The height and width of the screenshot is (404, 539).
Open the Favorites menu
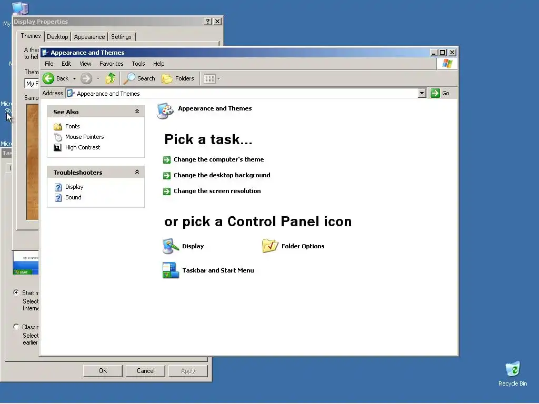[x=112, y=64]
